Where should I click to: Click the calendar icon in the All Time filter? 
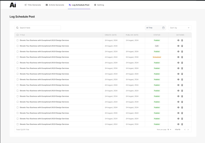163,28
